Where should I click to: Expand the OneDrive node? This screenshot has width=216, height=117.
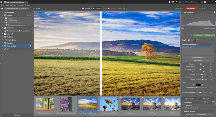tap(3, 37)
